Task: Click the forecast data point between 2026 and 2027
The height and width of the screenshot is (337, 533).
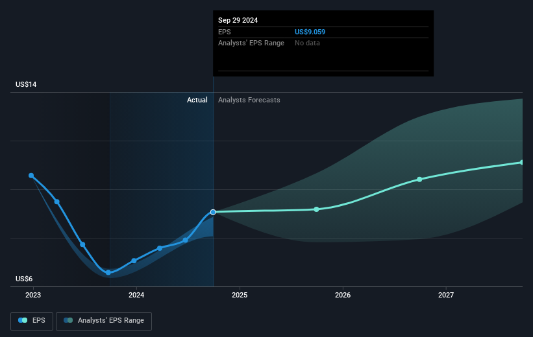Action: (x=419, y=179)
